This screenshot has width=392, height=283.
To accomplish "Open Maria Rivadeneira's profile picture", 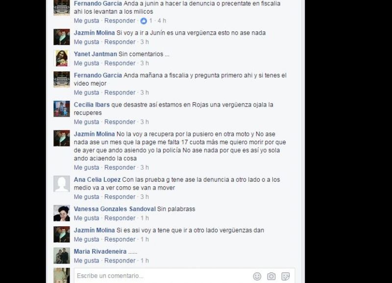I will point(62,256).
